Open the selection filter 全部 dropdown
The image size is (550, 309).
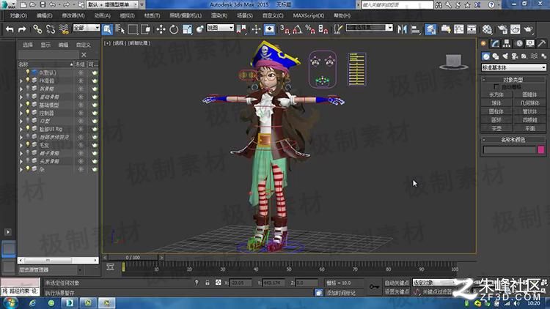(x=87, y=28)
